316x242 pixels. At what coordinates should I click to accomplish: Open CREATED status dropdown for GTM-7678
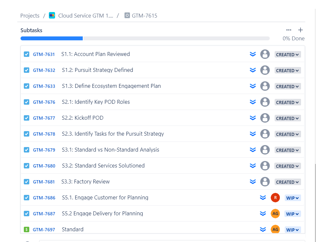coord(288,134)
